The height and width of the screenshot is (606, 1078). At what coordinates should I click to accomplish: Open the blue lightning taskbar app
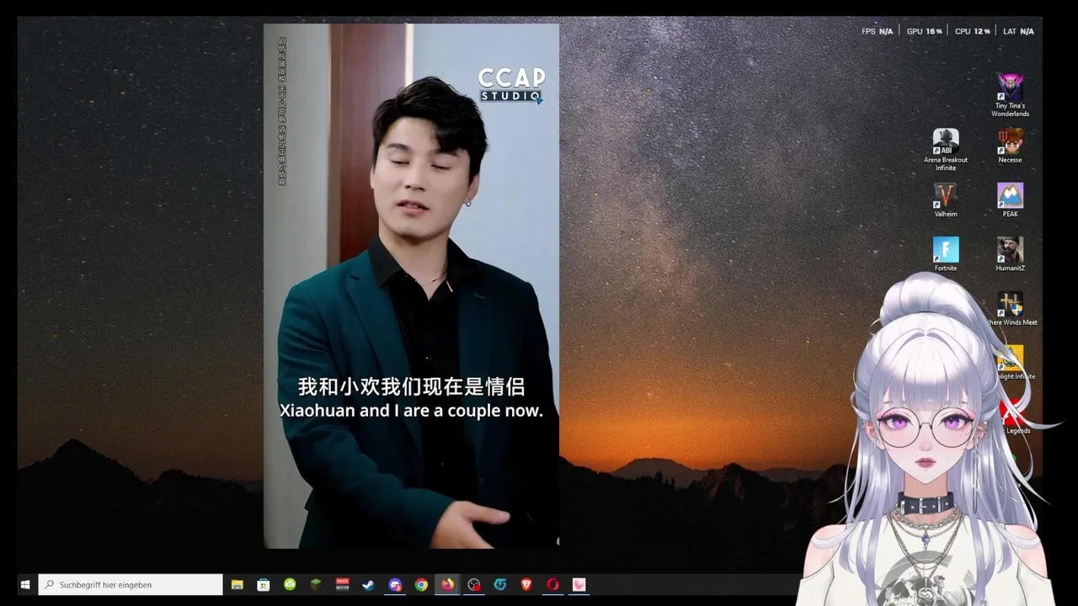(x=500, y=585)
